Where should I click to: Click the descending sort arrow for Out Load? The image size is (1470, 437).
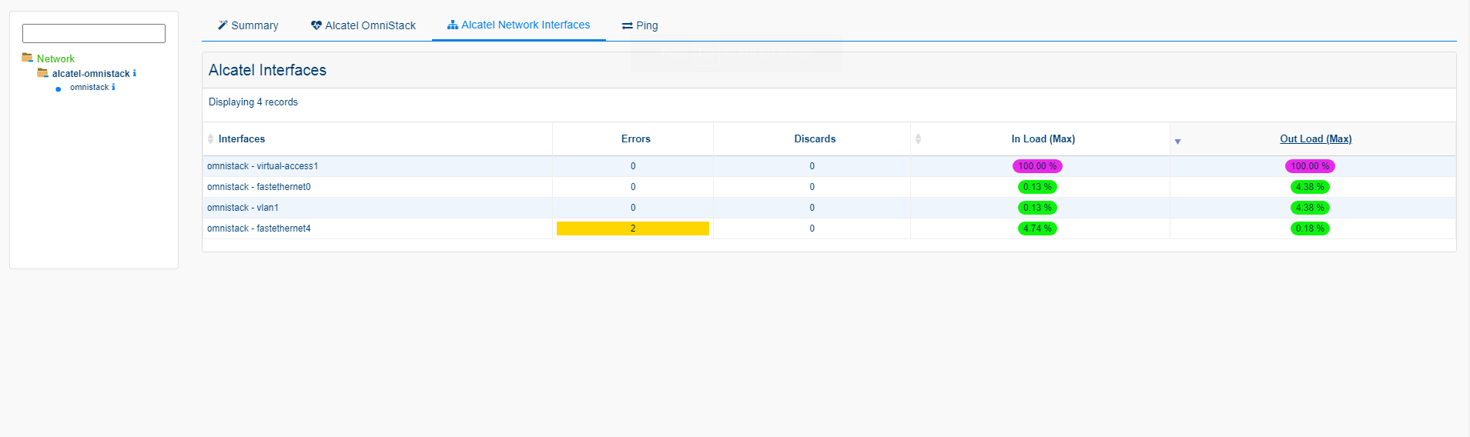[x=1177, y=142]
